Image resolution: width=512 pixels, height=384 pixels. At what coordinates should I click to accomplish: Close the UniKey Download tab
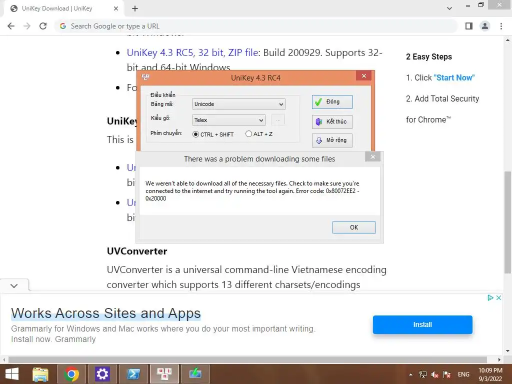tap(115, 8)
